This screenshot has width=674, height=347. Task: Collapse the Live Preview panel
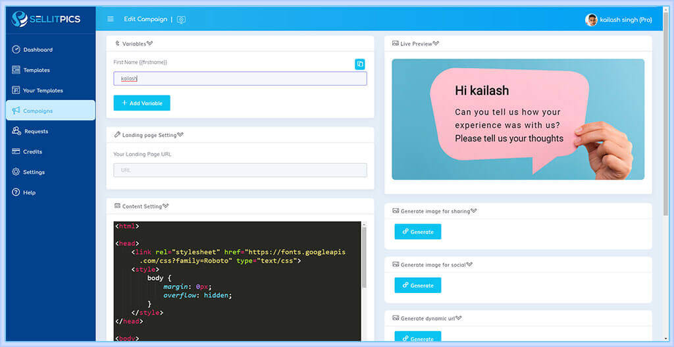[x=436, y=43]
